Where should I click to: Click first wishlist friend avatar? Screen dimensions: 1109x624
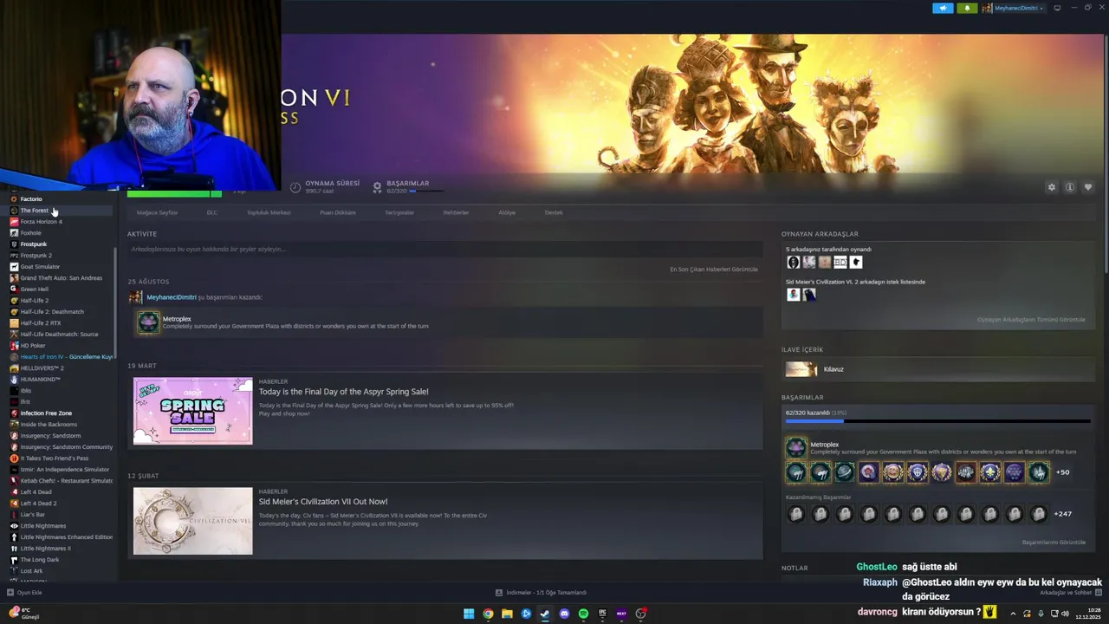click(793, 295)
